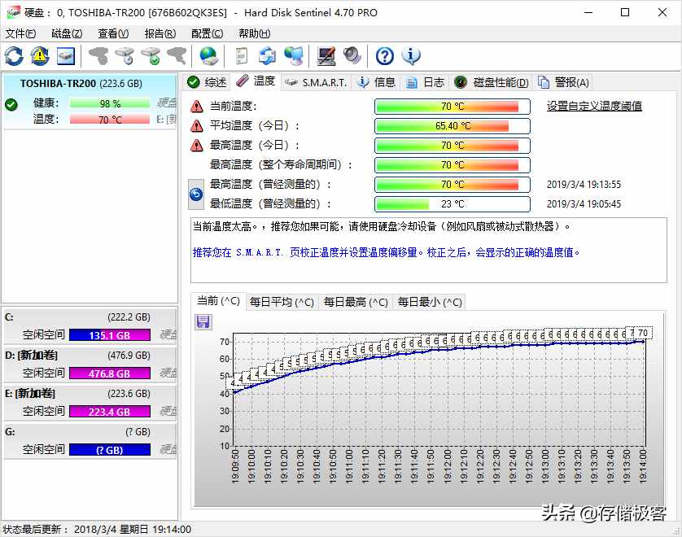682x537 pixels.
Task: Click the 当前温度 70 °C gauge bar
Action: pyautogui.click(x=452, y=107)
